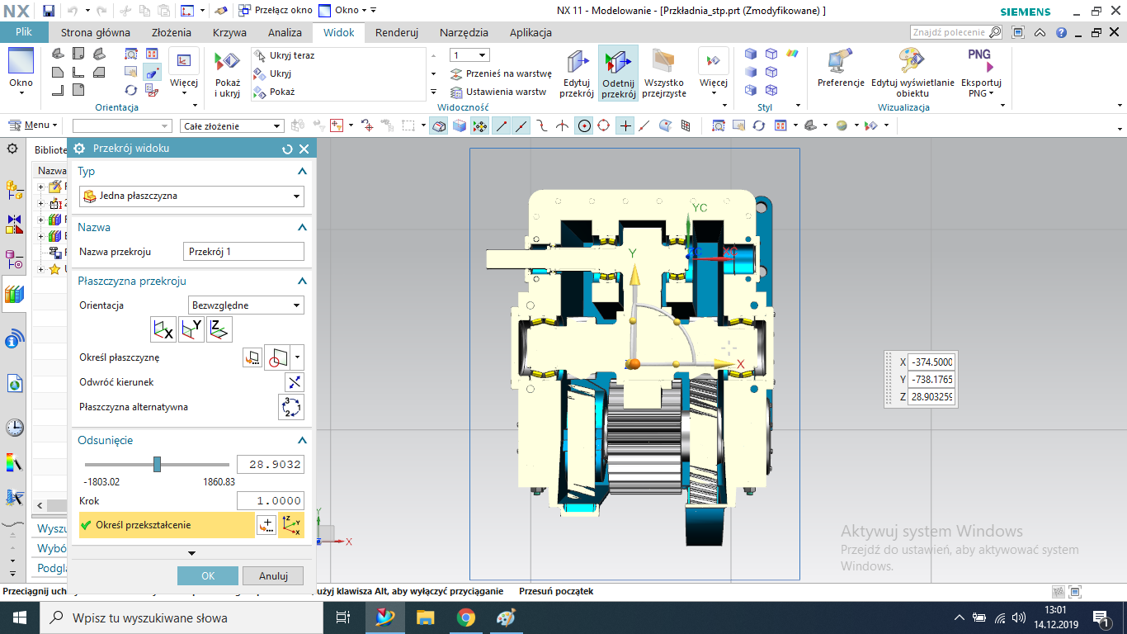The image size is (1127, 634).
Task: Click the Anuluj button
Action: coord(273,575)
